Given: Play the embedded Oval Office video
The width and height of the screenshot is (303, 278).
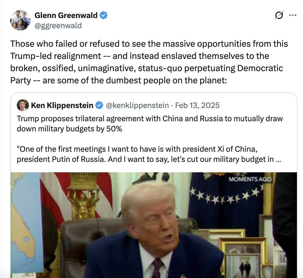Looking at the screenshot, I should click(x=154, y=225).
